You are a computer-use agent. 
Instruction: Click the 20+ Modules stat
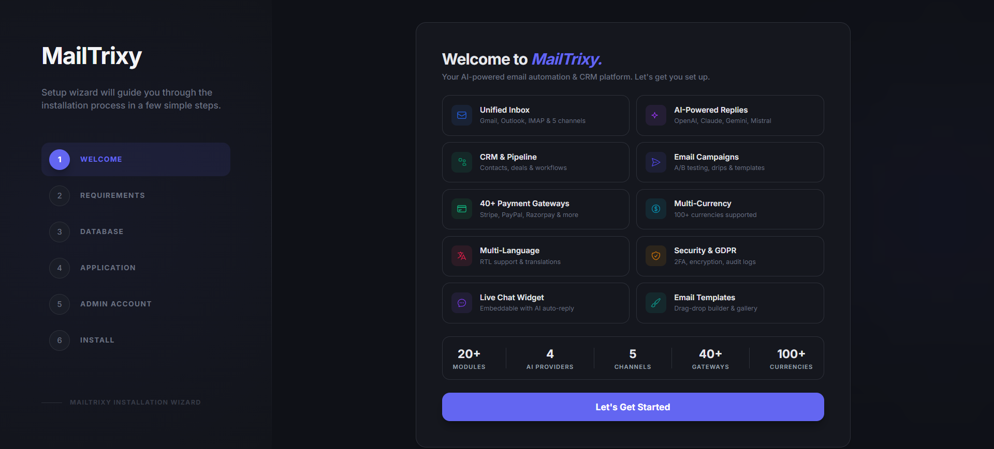(x=469, y=359)
